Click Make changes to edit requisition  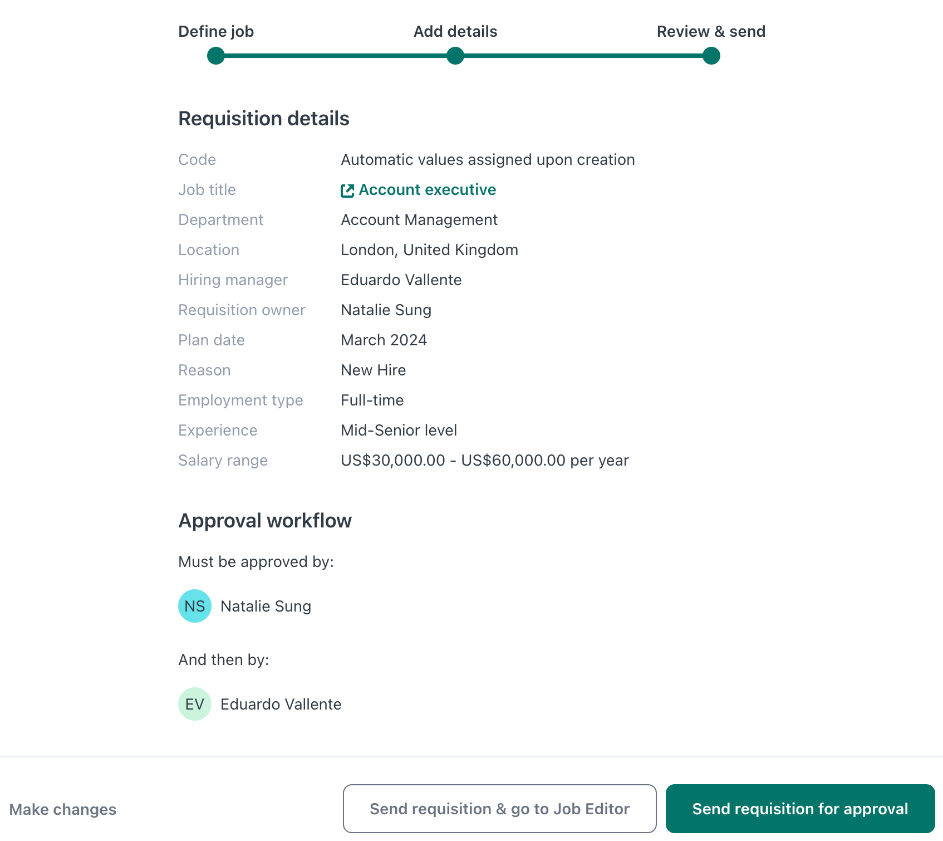(x=62, y=809)
